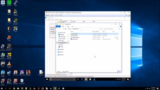Open the File tab in Google Drive explorer window
This screenshot has width=160, height=90.
click(58, 26)
